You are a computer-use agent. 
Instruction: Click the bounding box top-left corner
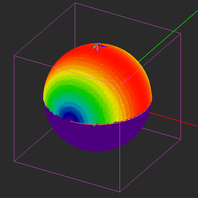14,56
